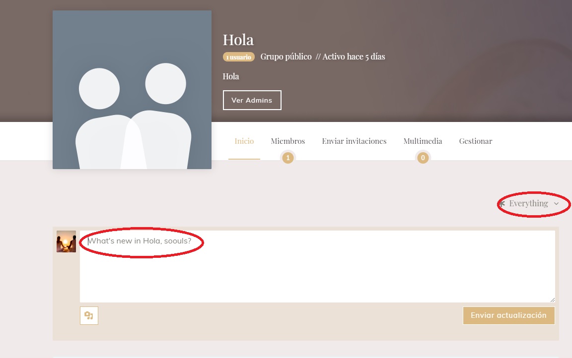This screenshot has width=572, height=358.
Task: Open the Multimedia tab
Action: pyautogui.click(x=423, y=141)
